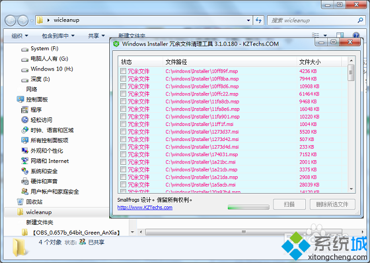
Task: Click the file list scroll up arrow
Action: [351, 61]
